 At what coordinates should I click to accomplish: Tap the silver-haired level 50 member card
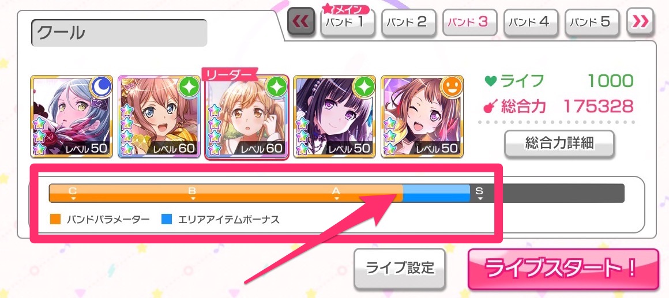tap(72, 116)
